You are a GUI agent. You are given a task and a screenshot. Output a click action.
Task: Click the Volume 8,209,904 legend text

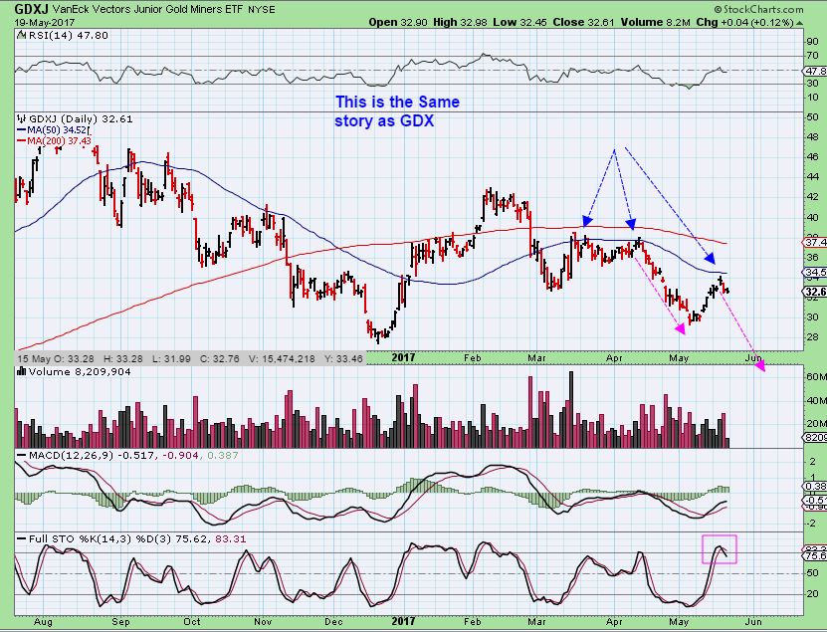point(80,372)
